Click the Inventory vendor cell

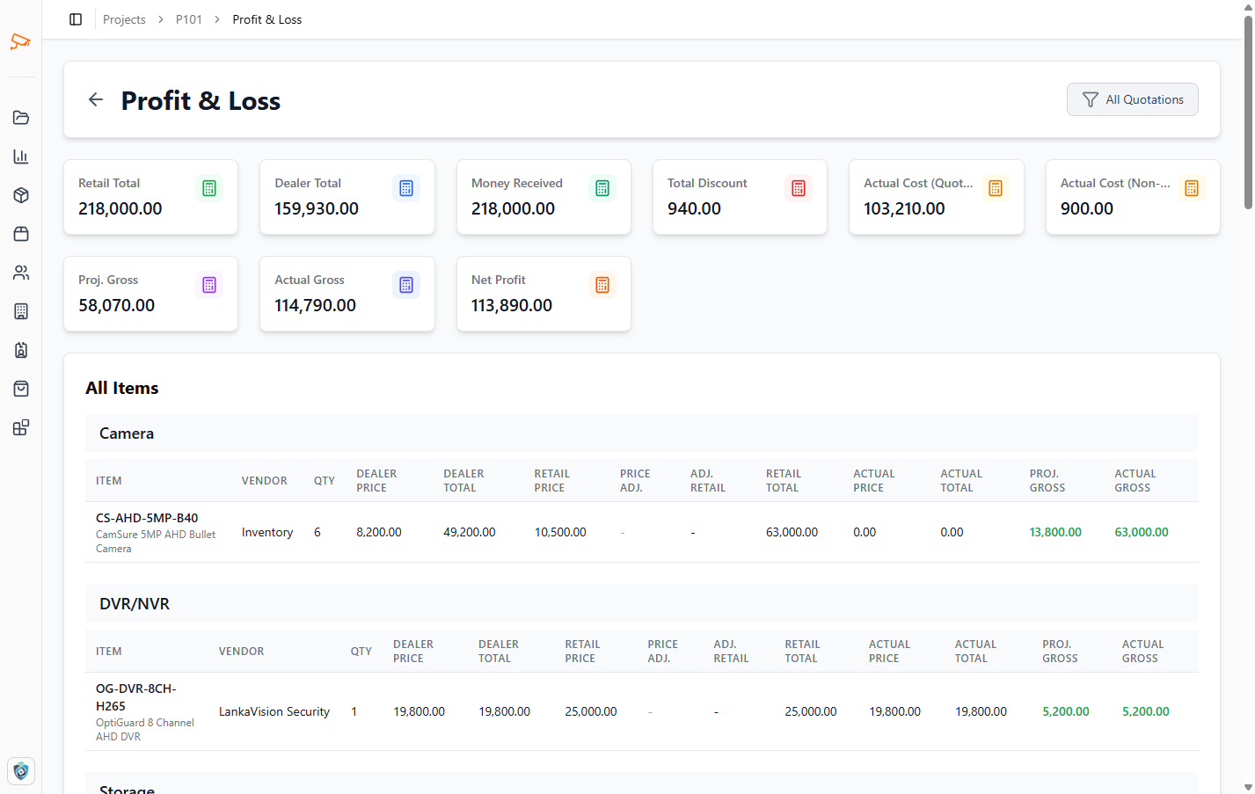pyautogui.click(x=267, y=532)
